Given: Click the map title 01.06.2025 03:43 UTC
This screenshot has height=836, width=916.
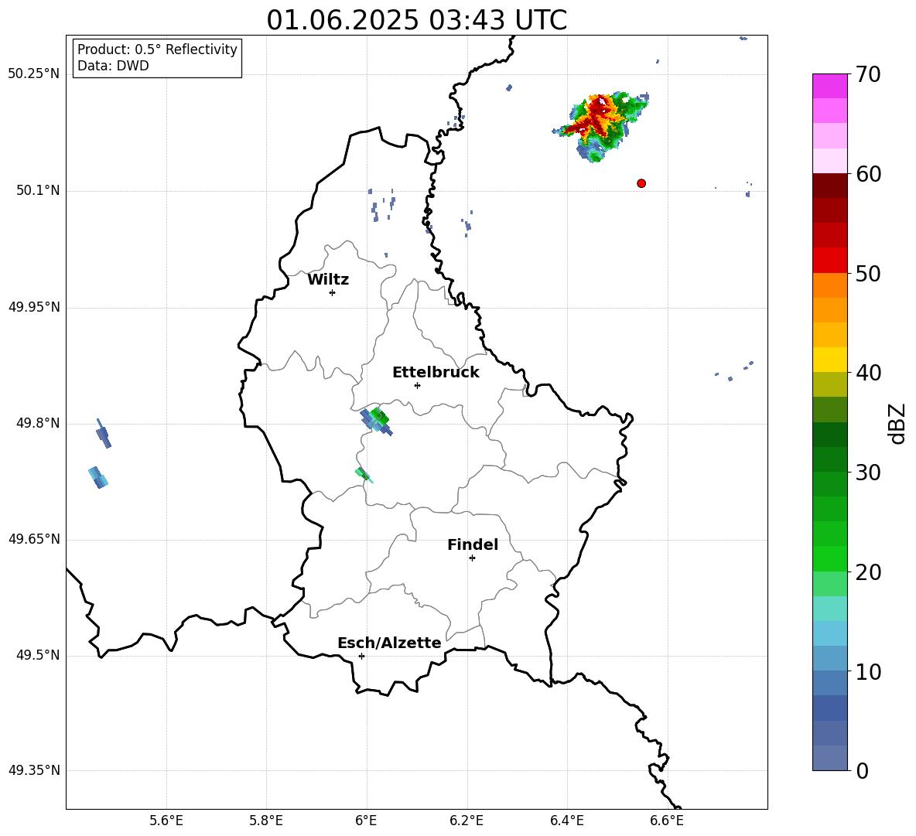Looking at the screenshot, I should pyautogui.click(x=416, y=20).
